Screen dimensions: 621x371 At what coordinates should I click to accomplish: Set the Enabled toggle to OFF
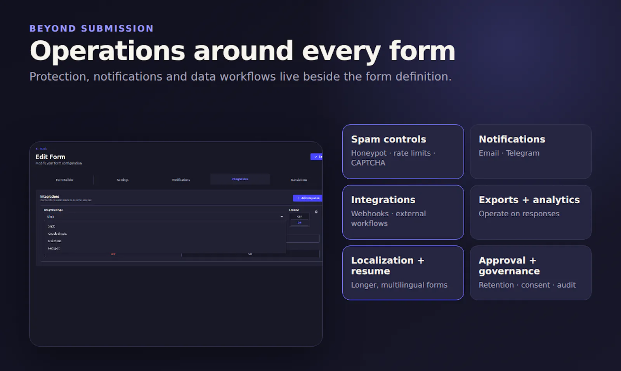point(300,217)
